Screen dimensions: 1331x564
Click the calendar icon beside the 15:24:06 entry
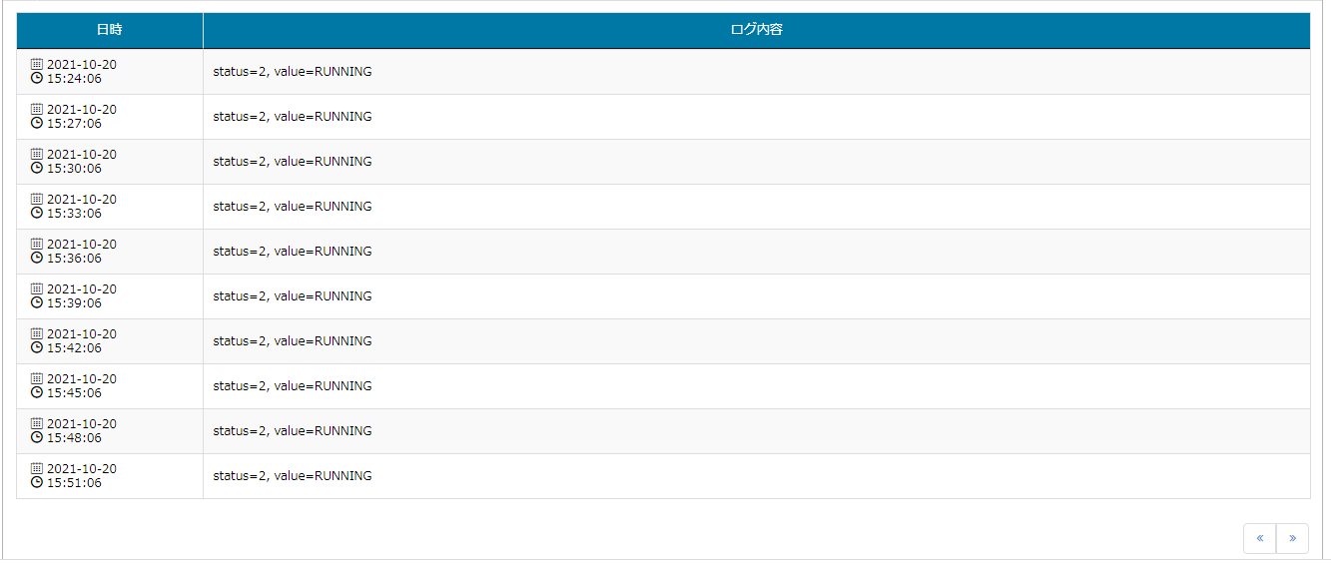[x=37, y=64]
